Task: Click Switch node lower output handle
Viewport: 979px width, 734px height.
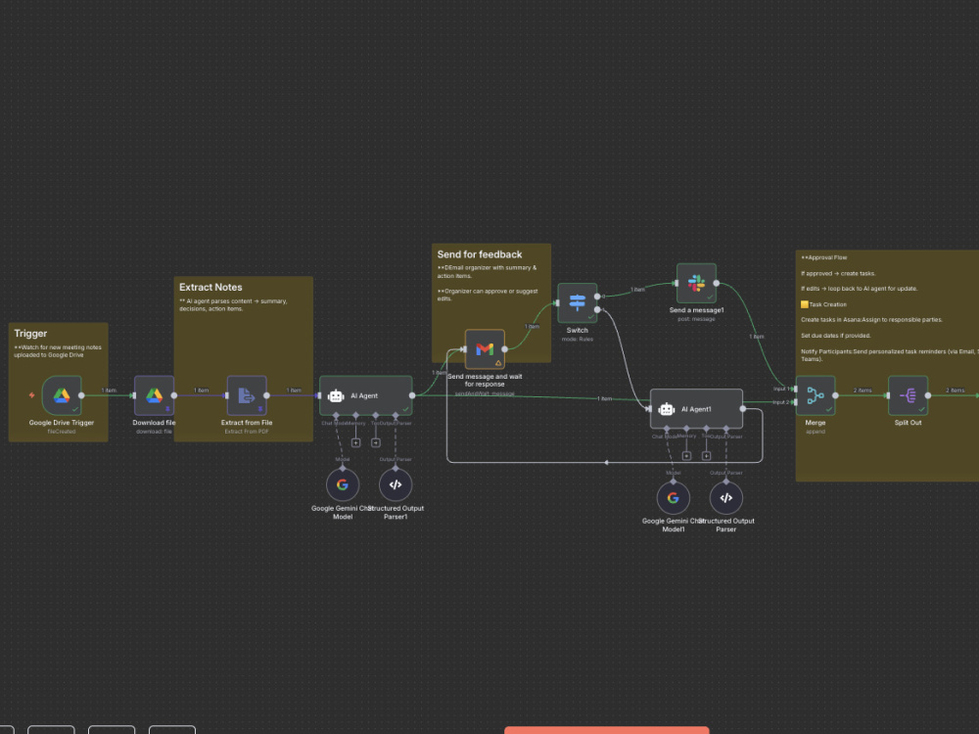Action: click(597, 309)
